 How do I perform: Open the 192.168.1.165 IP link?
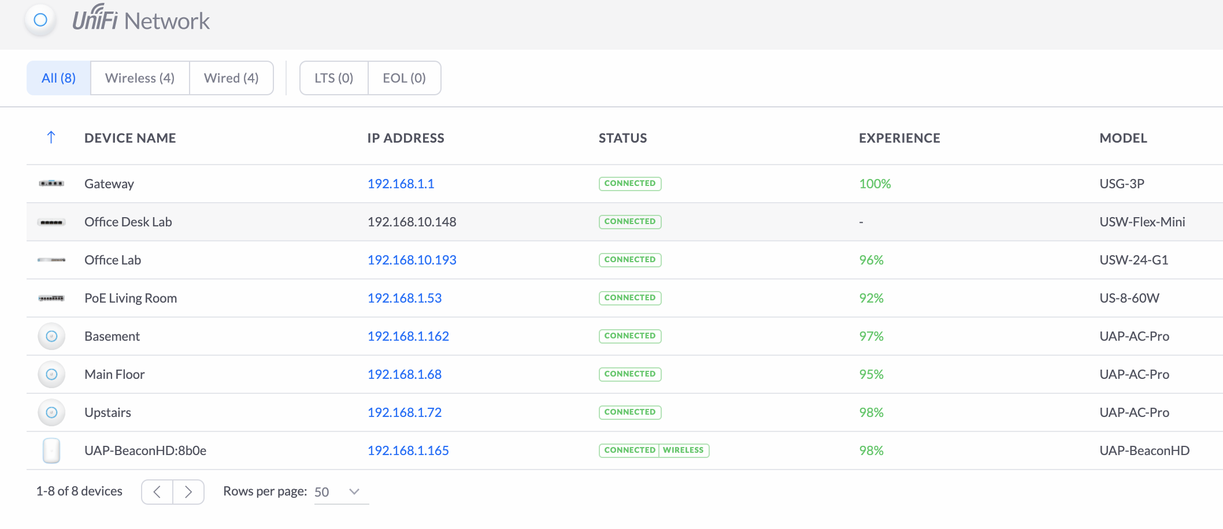click(409, 450)
